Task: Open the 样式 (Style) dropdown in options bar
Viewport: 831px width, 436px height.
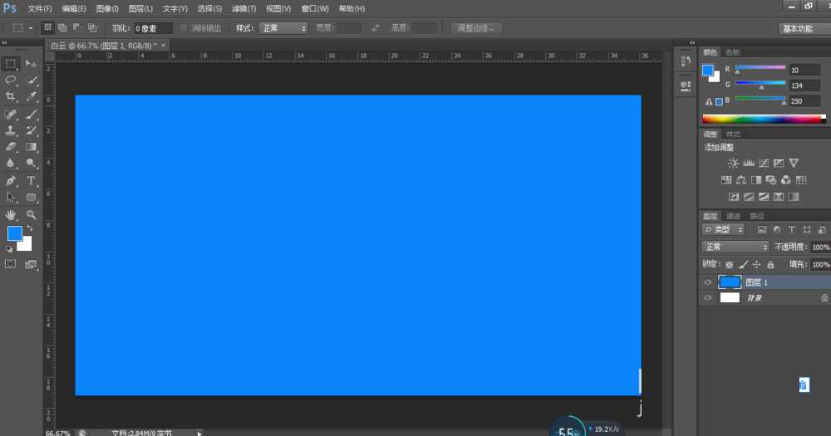Action: [283, 28]
